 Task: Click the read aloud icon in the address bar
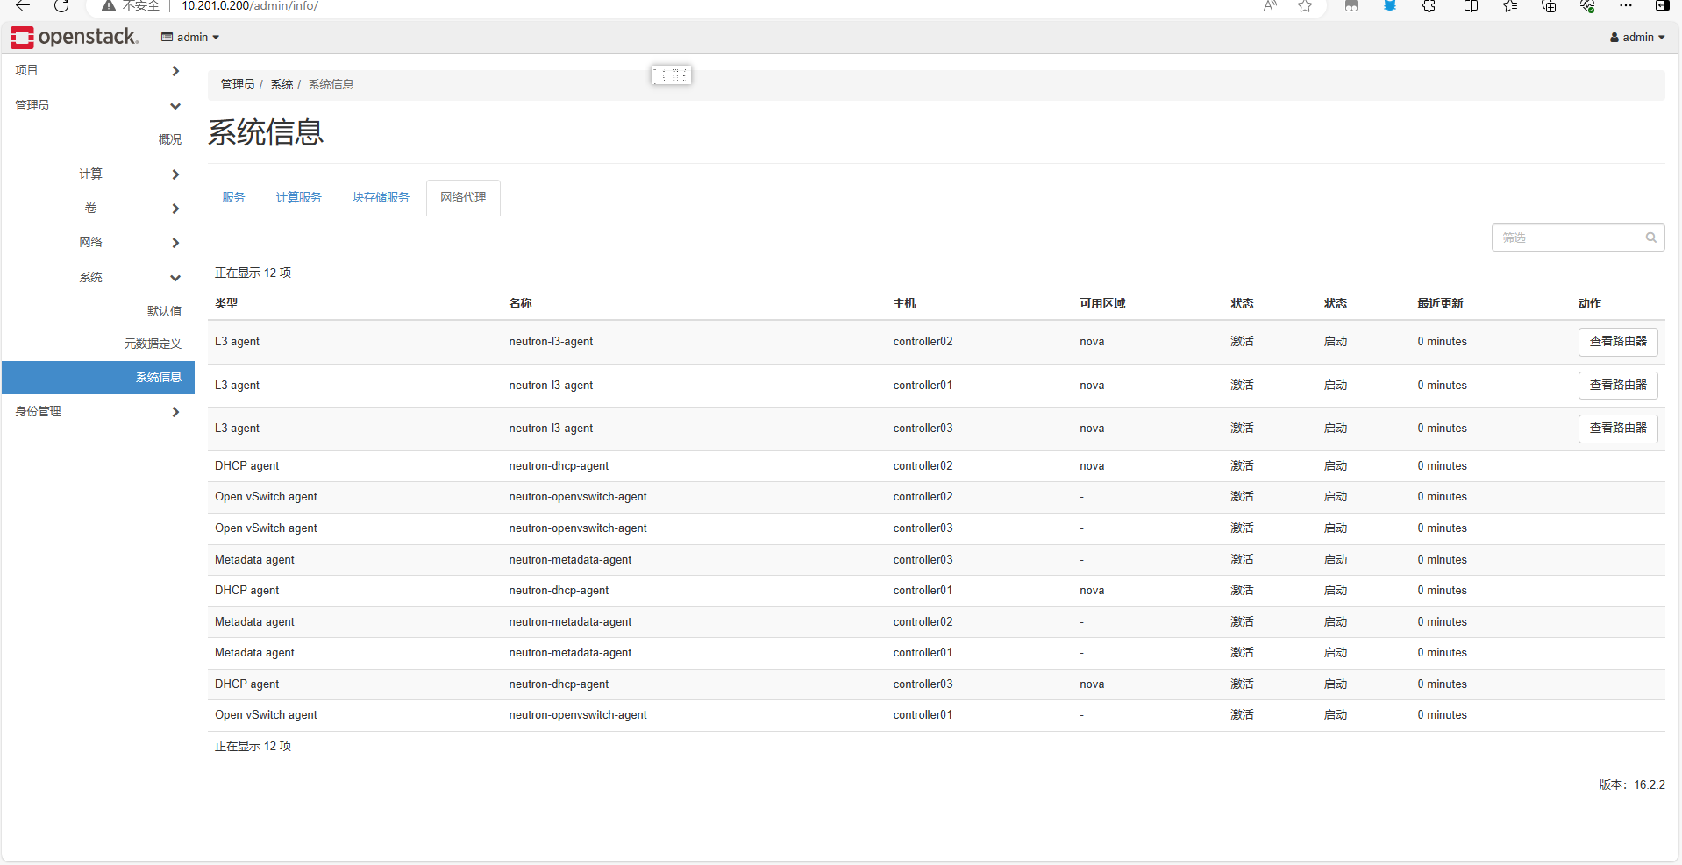(1270, 6)
